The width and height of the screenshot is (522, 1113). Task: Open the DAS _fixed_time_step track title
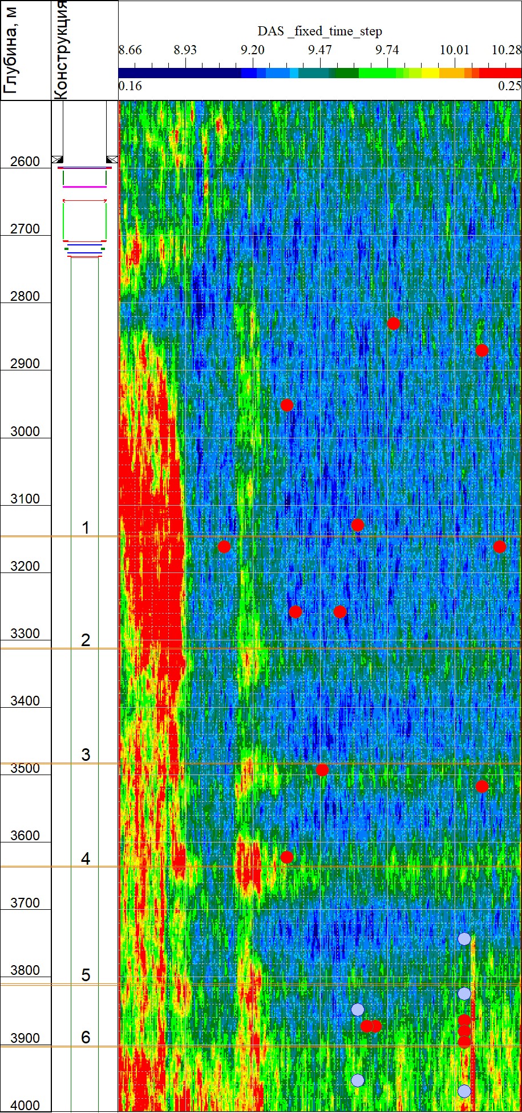click(319, 31)
